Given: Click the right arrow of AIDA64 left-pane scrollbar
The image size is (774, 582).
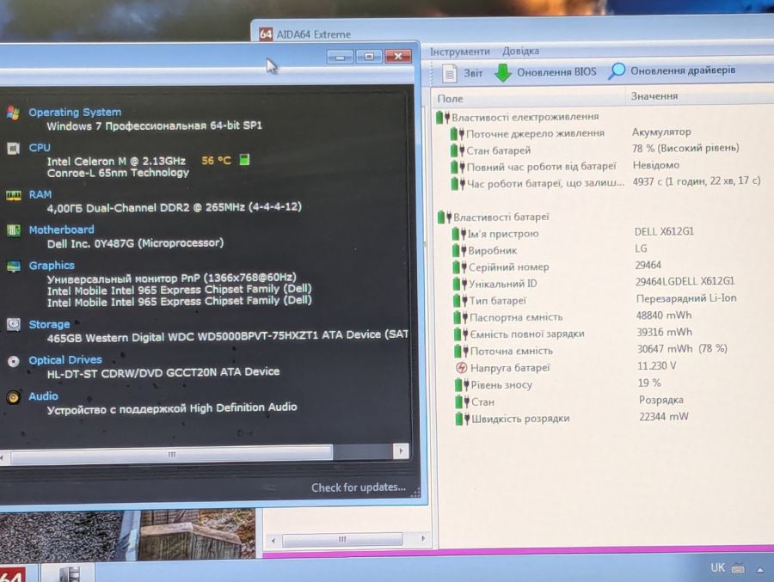Looking at the screenshot, I should (x=422, y=538).
